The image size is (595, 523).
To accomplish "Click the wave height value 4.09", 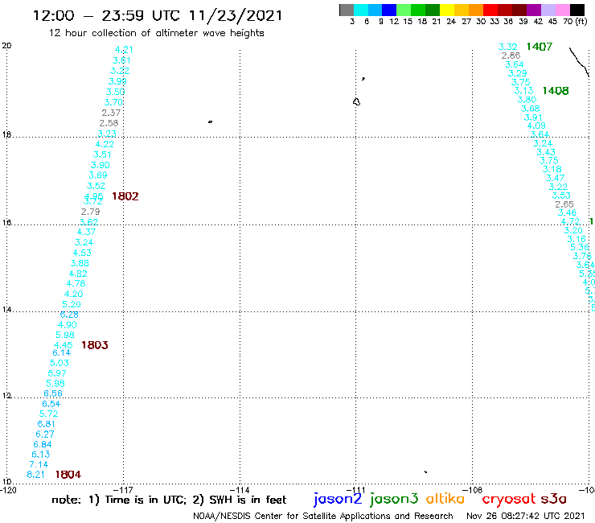I will 536,126.
